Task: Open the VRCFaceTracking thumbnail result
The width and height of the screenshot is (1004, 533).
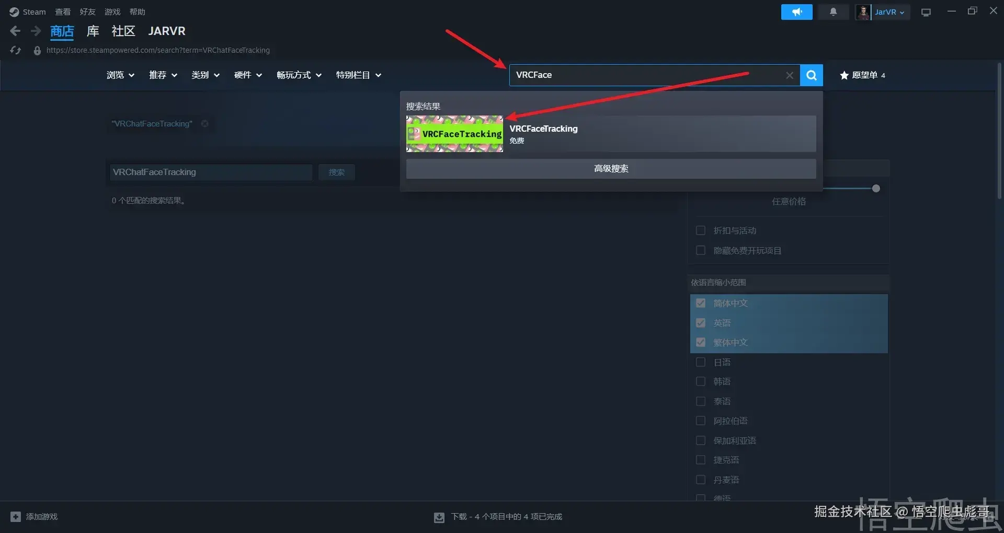Action: 454,134
